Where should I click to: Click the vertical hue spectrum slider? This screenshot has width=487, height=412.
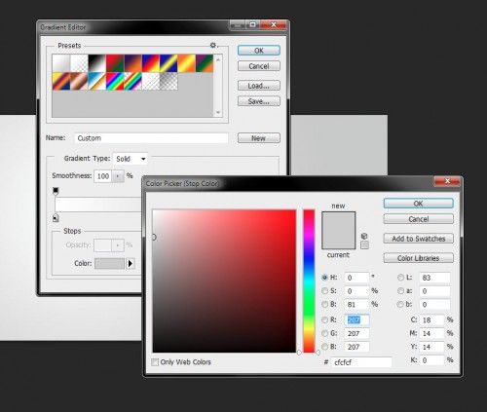coord(309,281)
